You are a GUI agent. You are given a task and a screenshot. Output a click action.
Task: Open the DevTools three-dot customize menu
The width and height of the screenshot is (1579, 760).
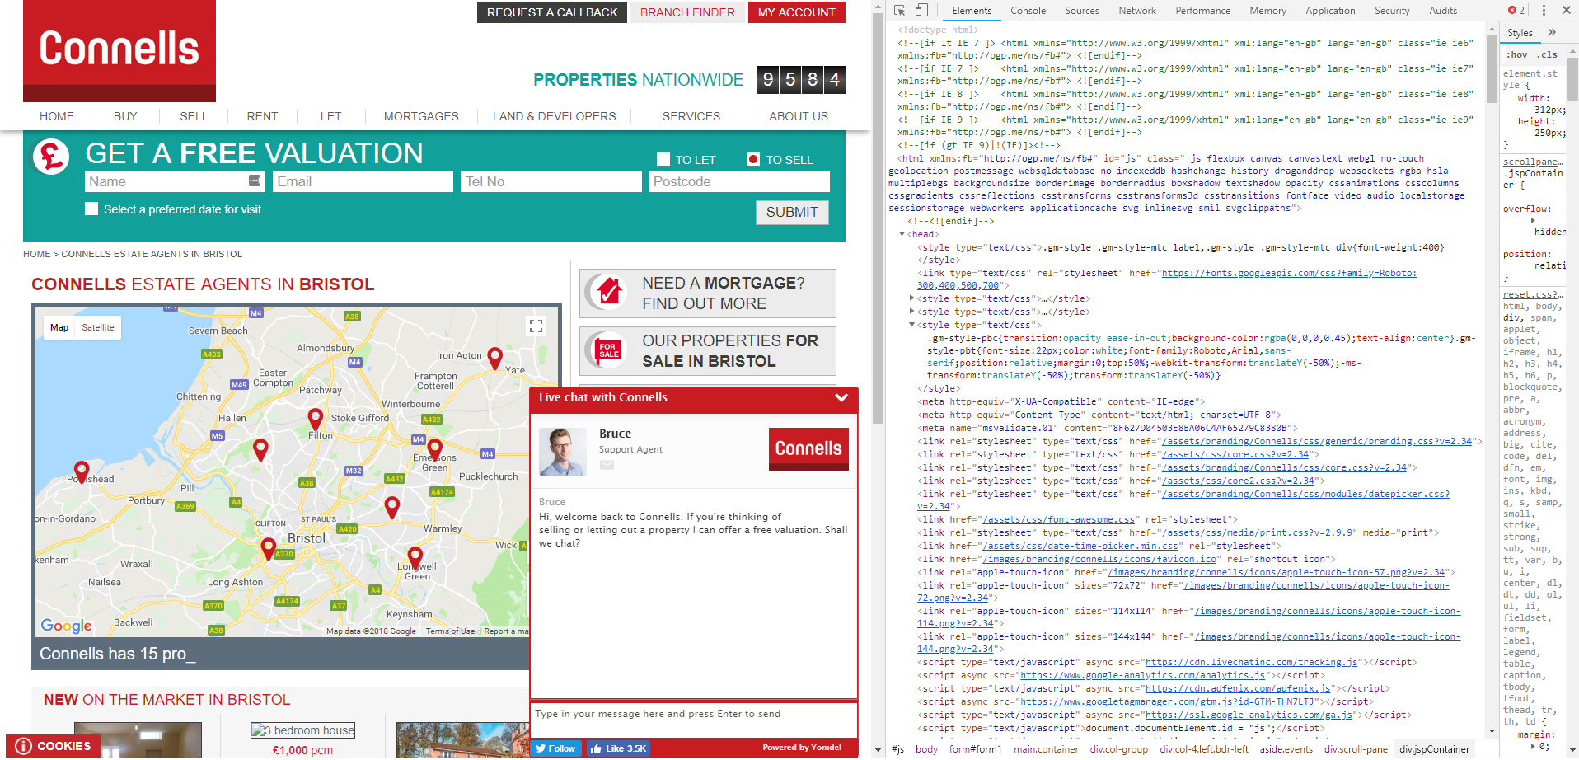pyautogui.click(x=1544, y=11)
